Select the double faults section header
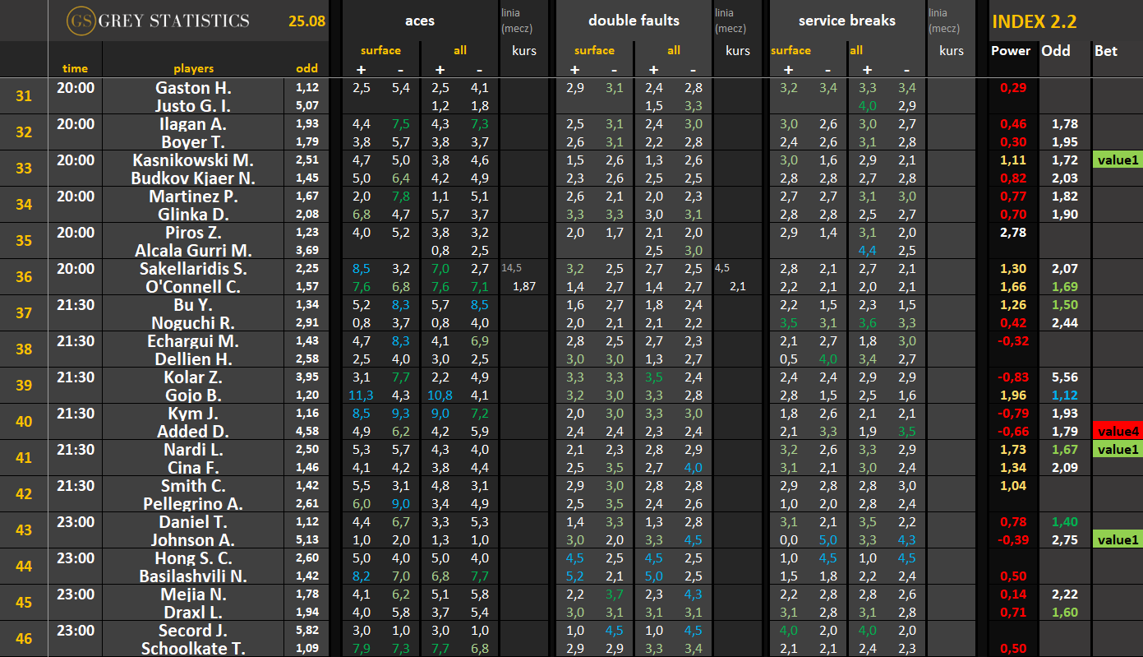The image size is (1143, 657). (634, 21)
